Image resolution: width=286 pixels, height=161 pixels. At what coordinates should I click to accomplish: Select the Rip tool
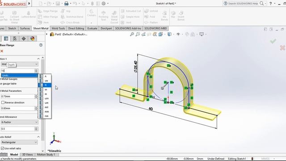pyautogui.click(x=173, y=14)
